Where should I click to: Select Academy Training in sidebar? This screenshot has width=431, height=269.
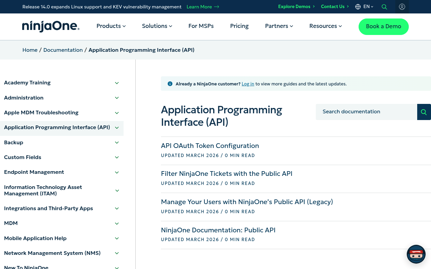27,83
